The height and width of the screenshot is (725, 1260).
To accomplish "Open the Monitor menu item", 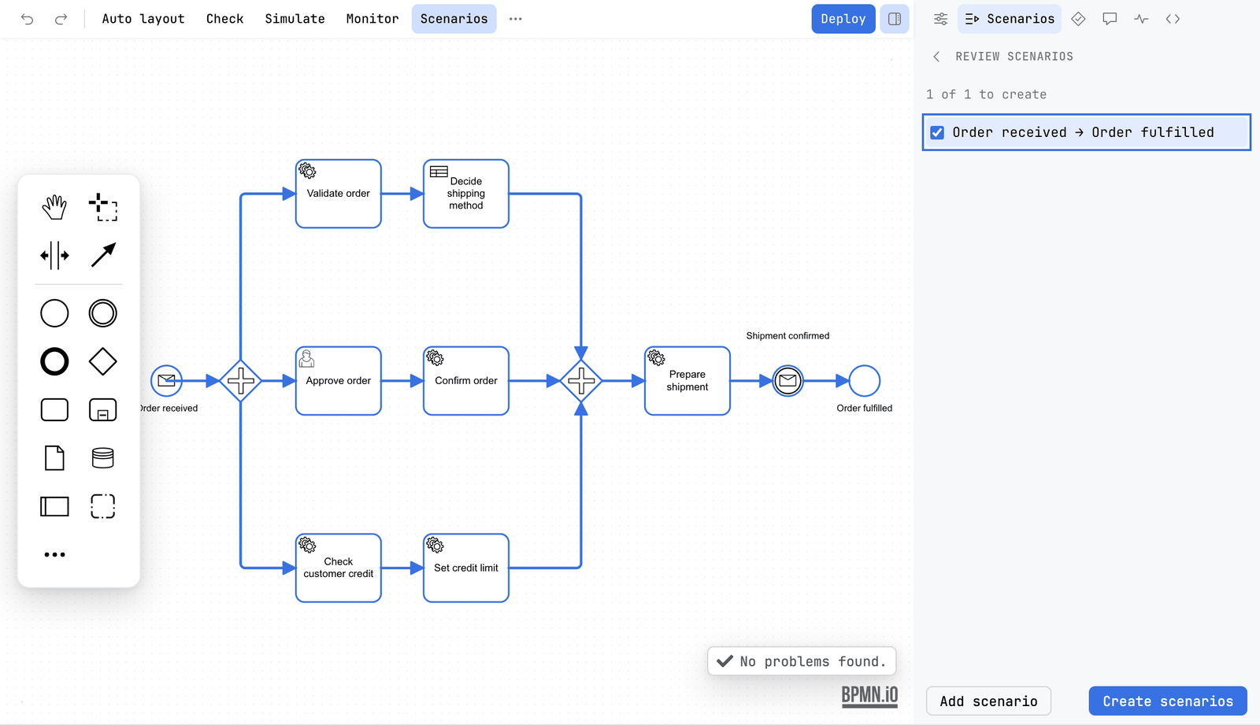I will pyautogui.click(x=372, y=19).
